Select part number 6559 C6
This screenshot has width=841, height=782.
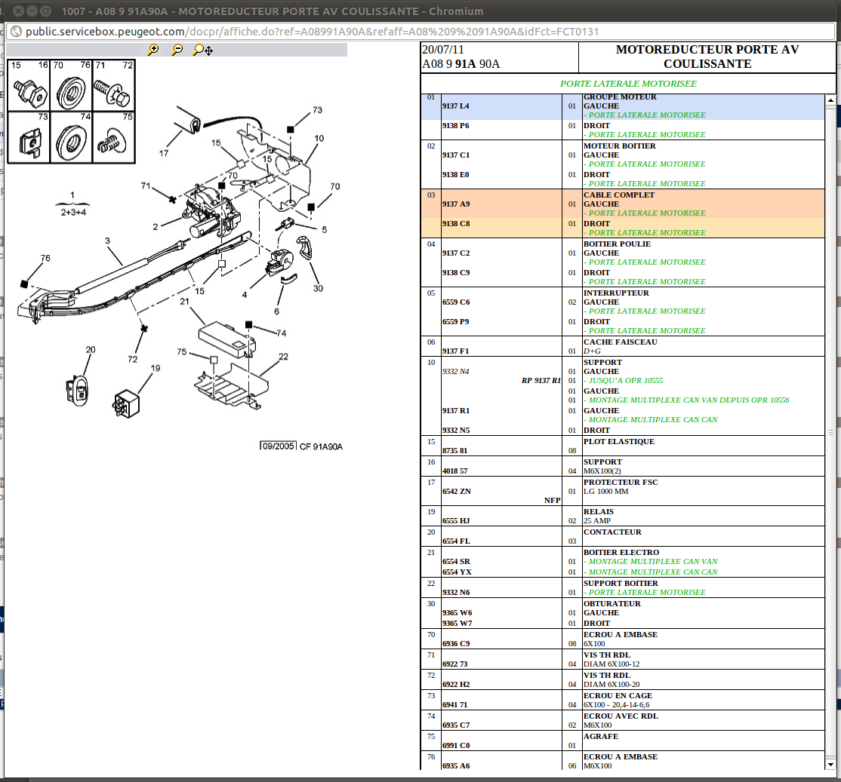coord(456,302)
